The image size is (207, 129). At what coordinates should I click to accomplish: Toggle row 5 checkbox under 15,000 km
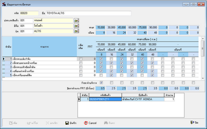101,75
